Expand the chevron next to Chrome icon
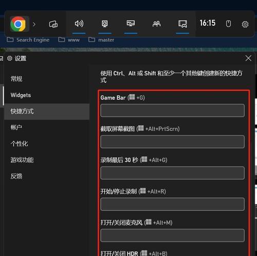 pos(34,24)
